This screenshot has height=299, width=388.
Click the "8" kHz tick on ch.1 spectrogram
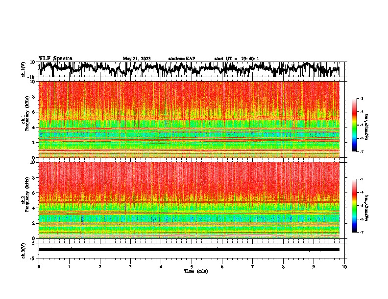pyautogui.click(x=34, y=97)
